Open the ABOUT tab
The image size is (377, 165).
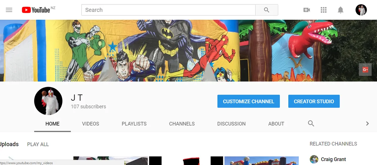276,124
